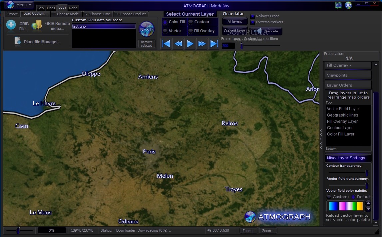Play the animation loop
382x237 pixels.
[190, 44]
